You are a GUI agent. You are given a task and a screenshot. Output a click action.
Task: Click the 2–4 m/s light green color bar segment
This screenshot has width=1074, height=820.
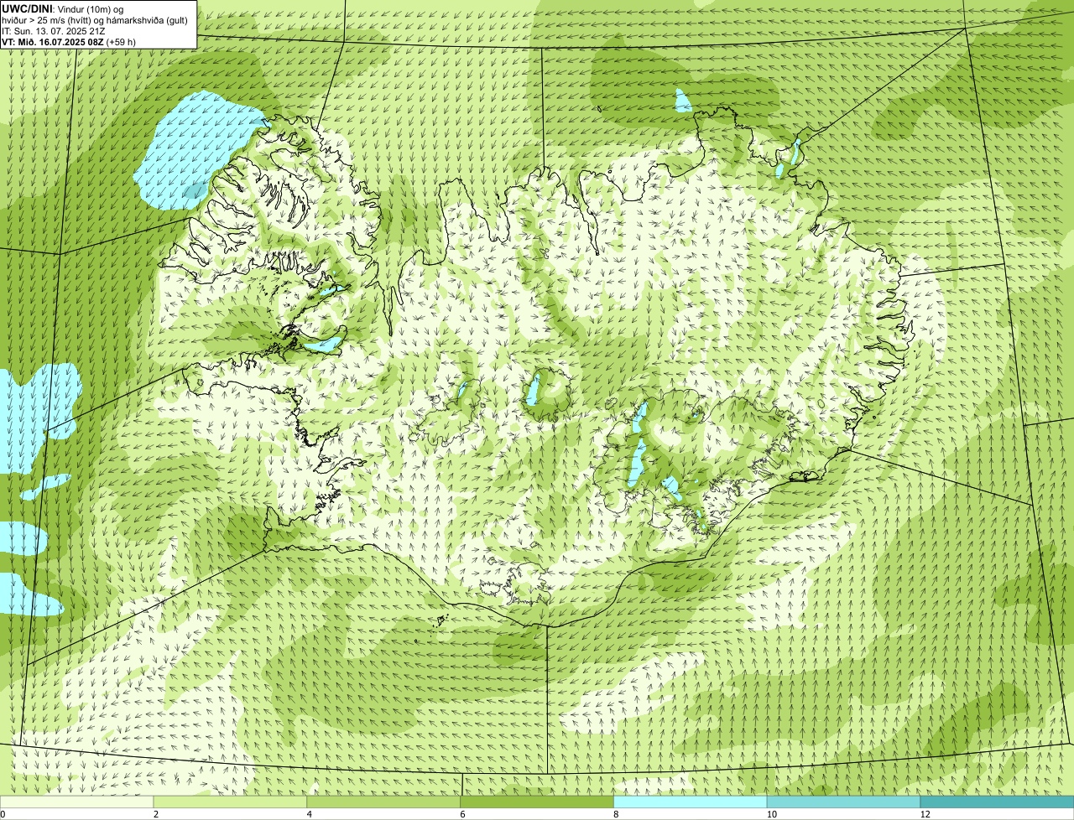tap(231, 802)
